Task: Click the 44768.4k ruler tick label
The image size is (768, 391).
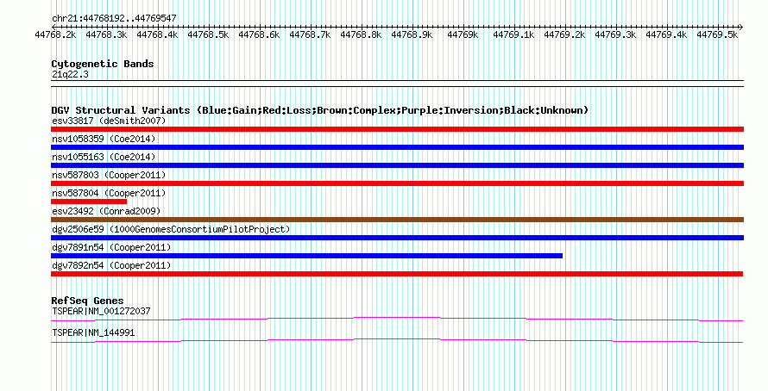Action: (x=157, y=34)
